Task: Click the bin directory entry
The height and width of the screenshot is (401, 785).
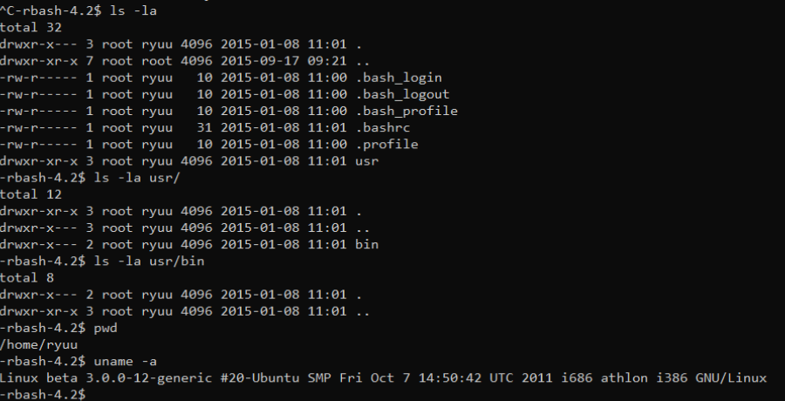Action: point(367,244)
